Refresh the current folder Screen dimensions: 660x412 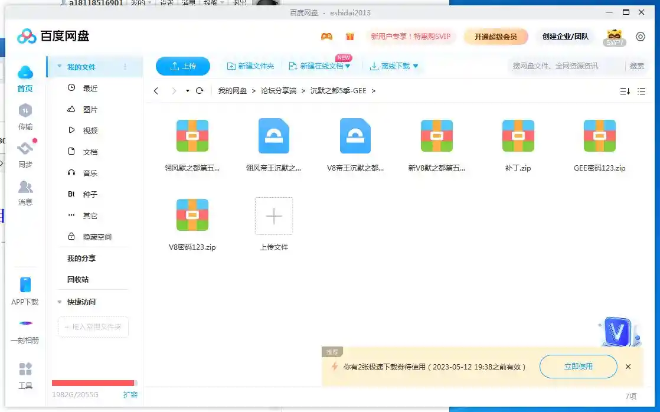tap(200, 91)
